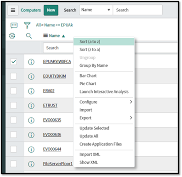Select the EVO00635 row checkbox
The height and width of the screenshot is (177, 182).
[x=13, y=120]
